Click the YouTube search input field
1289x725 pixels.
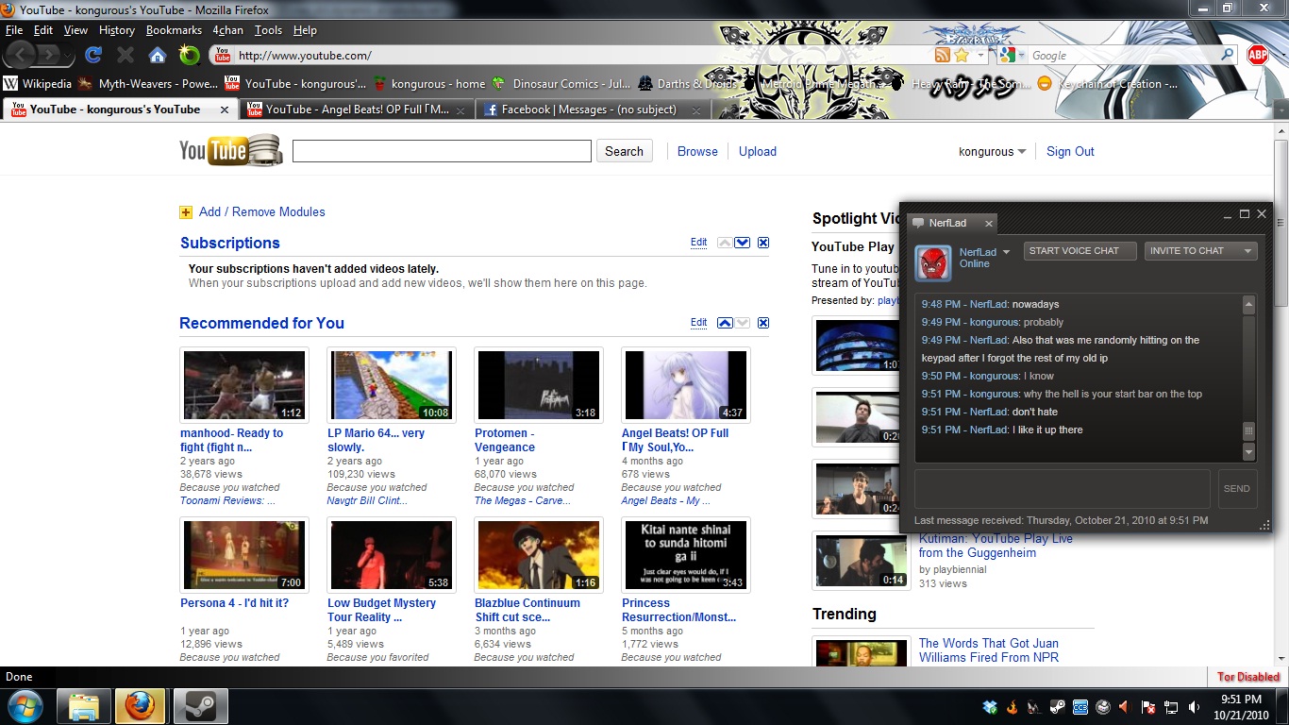click(x=442, y=151)
